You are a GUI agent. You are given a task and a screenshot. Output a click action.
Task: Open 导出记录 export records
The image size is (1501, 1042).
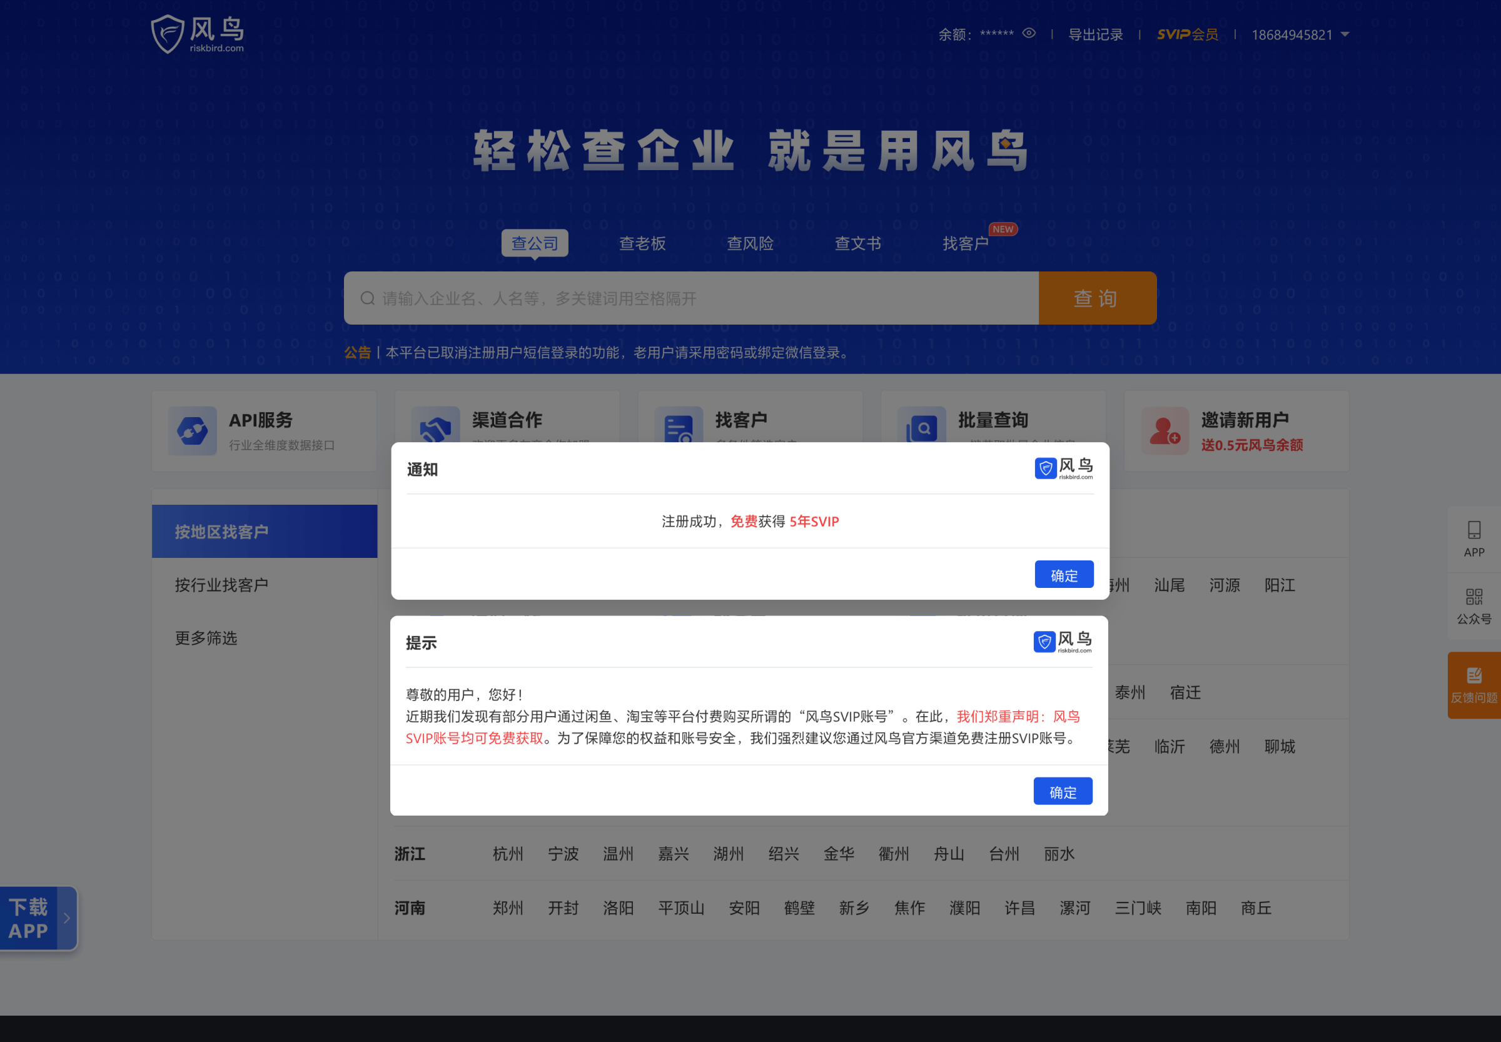(1096, 34)
